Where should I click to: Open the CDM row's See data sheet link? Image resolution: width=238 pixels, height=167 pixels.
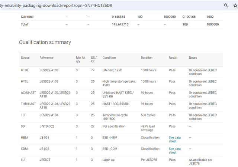(174, 150)
